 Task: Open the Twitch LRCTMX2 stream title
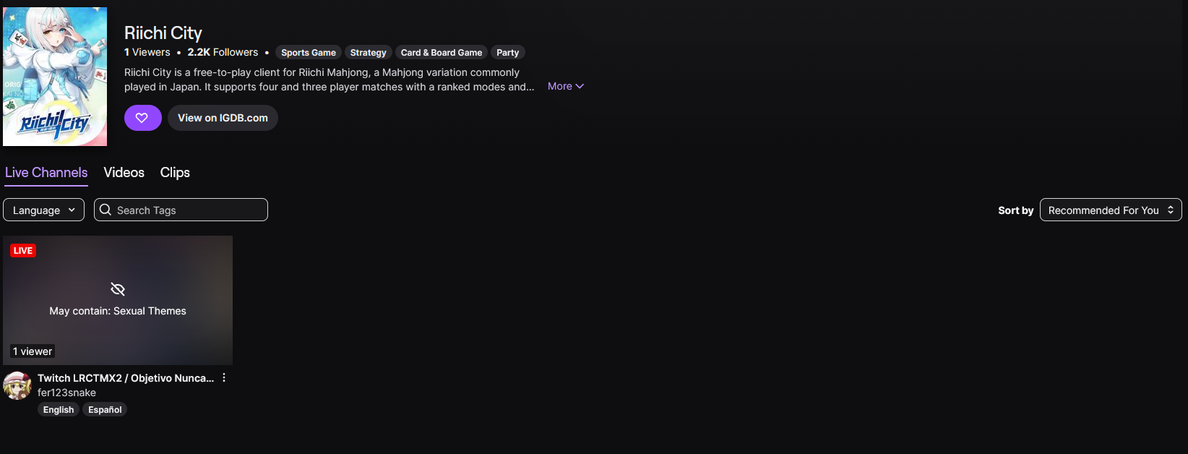126,378
